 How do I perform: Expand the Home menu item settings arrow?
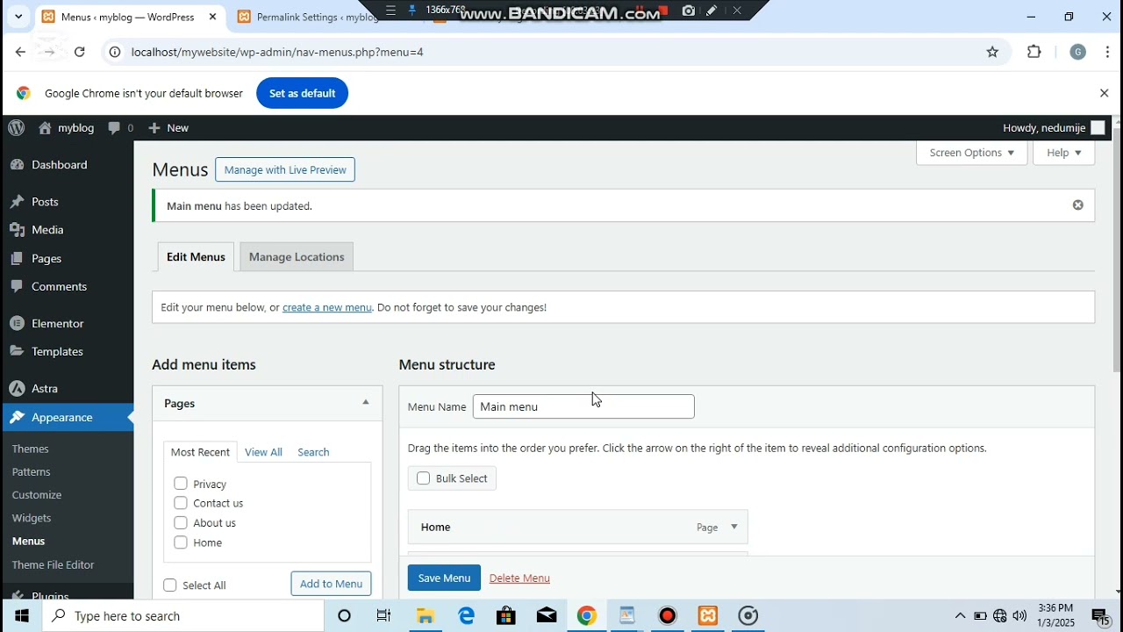[734, 527]
